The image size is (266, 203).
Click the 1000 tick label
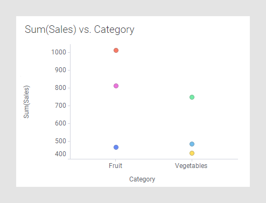click(59, 52)
